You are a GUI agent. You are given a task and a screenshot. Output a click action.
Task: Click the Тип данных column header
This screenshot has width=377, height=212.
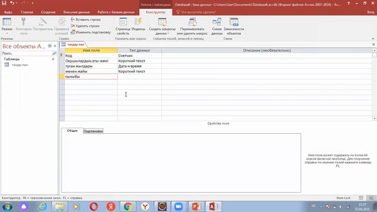pos(140,50)
